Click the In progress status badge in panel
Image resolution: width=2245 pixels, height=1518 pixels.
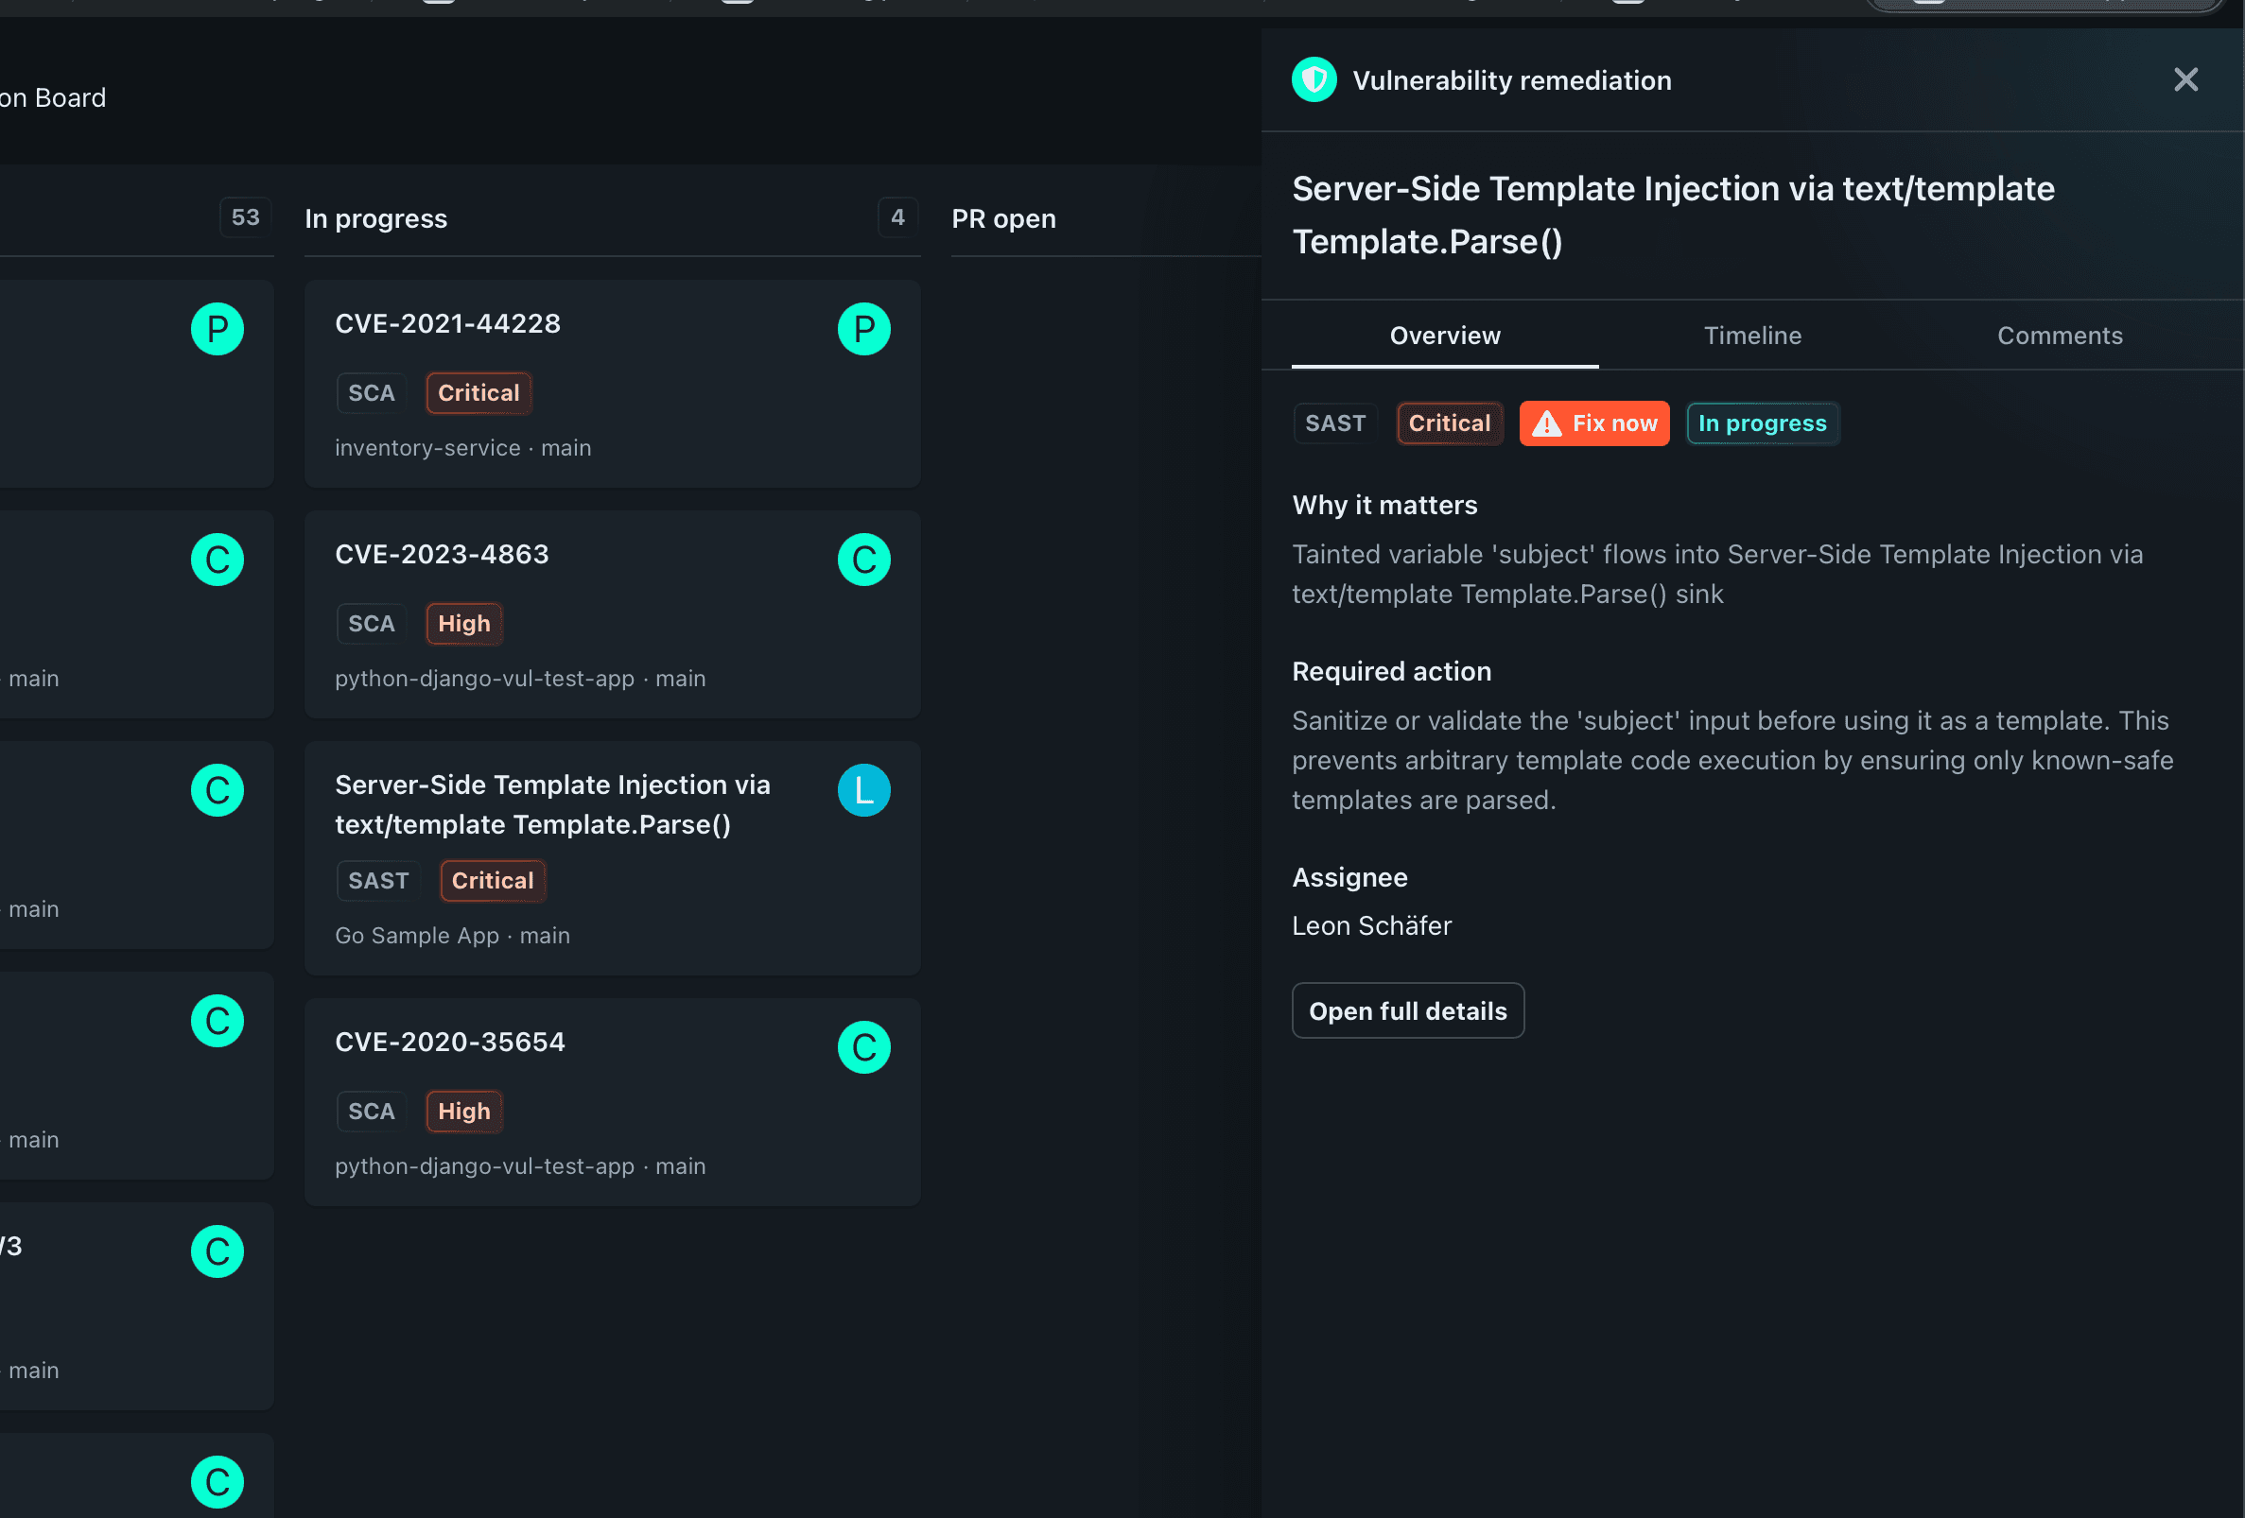(1762, 423)
